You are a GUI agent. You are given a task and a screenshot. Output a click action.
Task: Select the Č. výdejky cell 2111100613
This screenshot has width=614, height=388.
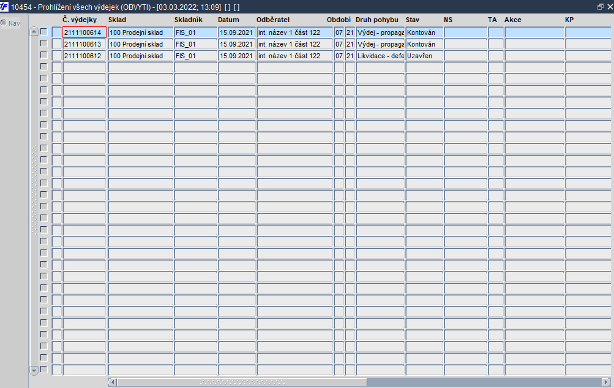coord(84,44)
